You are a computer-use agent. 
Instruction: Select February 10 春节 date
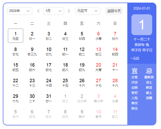(99, 114)
